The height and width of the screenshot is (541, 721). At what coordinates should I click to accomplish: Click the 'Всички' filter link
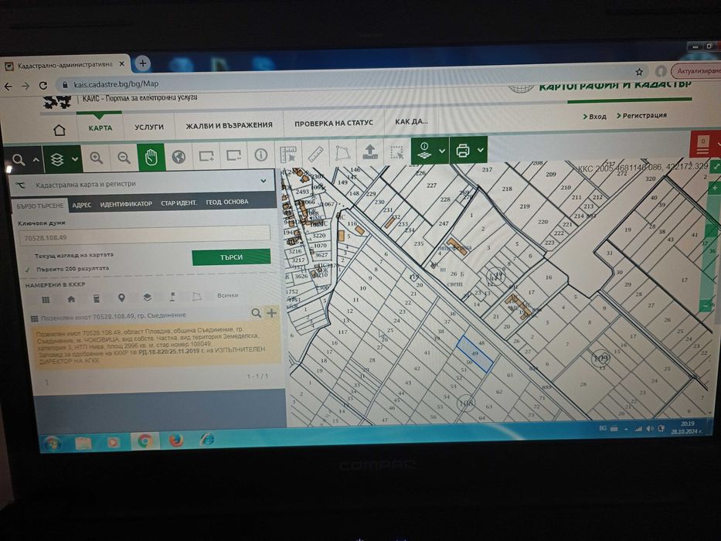click(228, 295)
